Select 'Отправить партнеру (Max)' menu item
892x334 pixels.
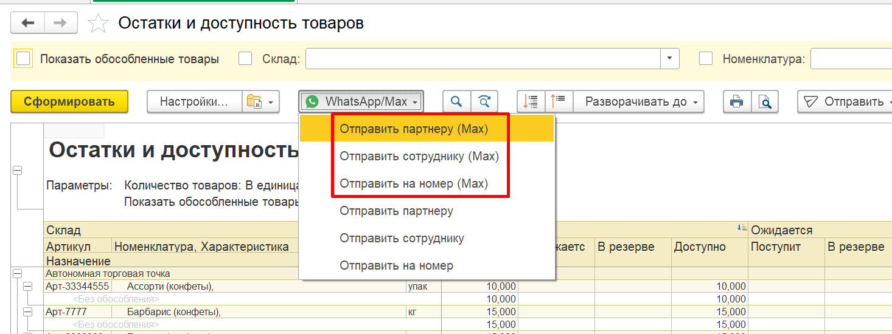[427, 129]
